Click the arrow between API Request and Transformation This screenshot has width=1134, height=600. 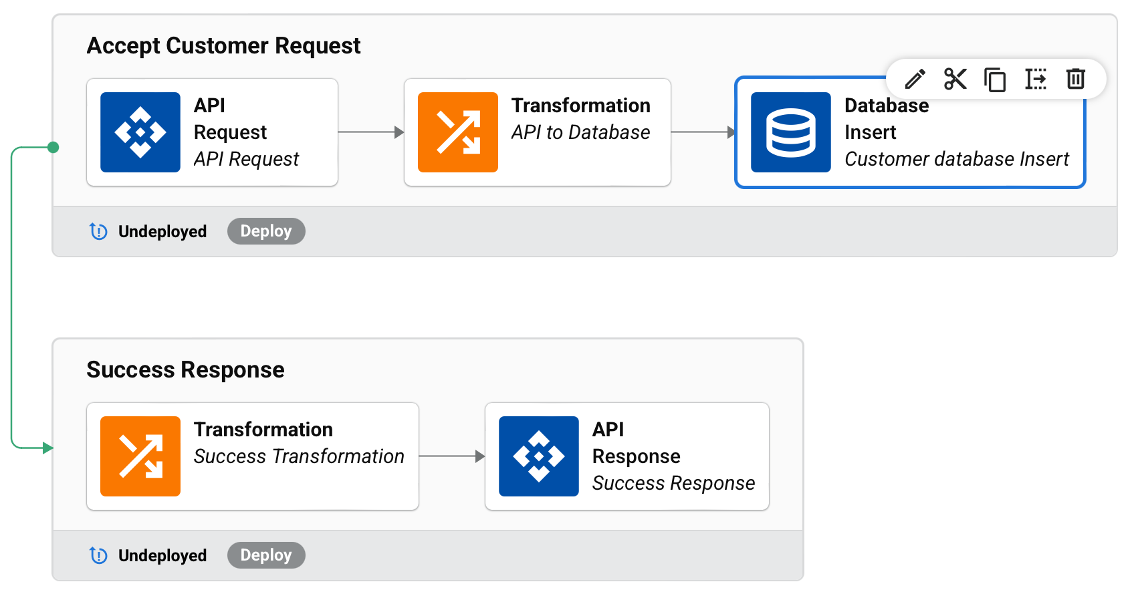(x=370, y=132)
